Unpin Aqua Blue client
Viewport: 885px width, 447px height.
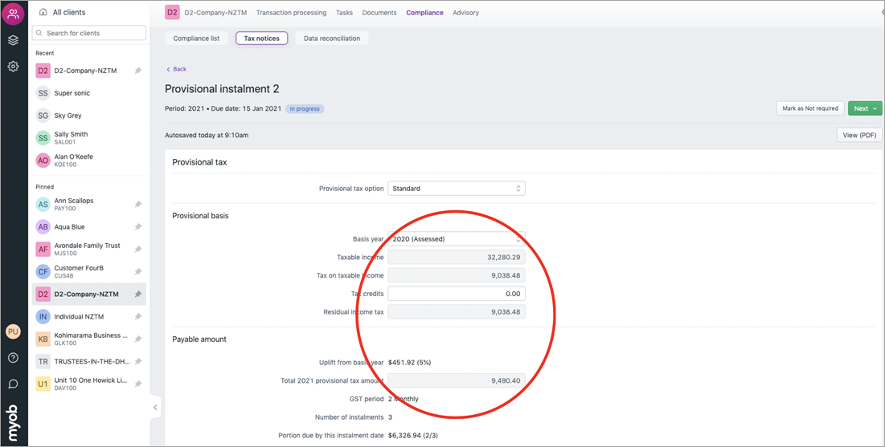(x=137, y=226)
